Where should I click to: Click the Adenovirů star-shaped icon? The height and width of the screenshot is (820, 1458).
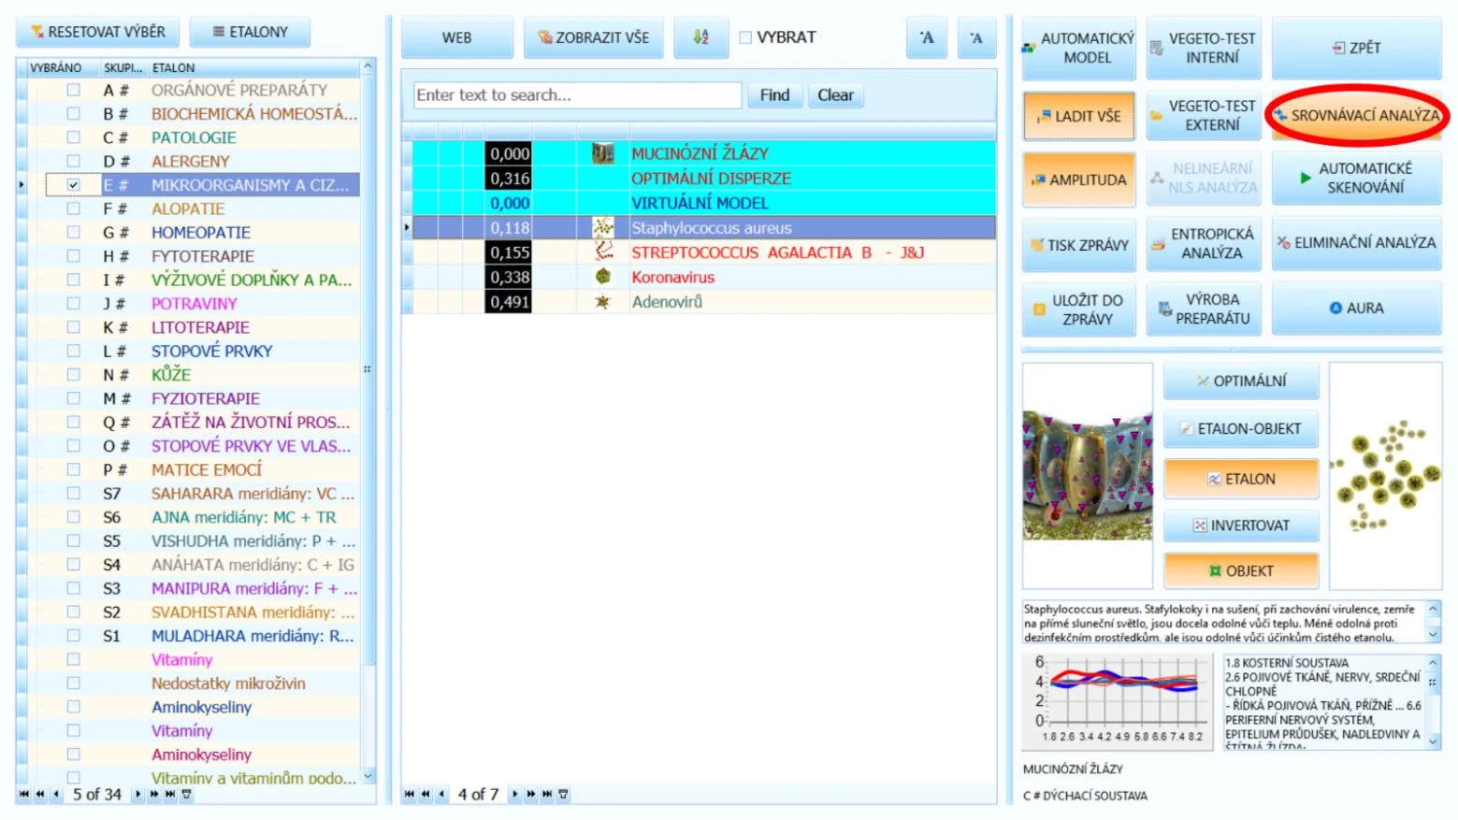click(x=603, y=302)
